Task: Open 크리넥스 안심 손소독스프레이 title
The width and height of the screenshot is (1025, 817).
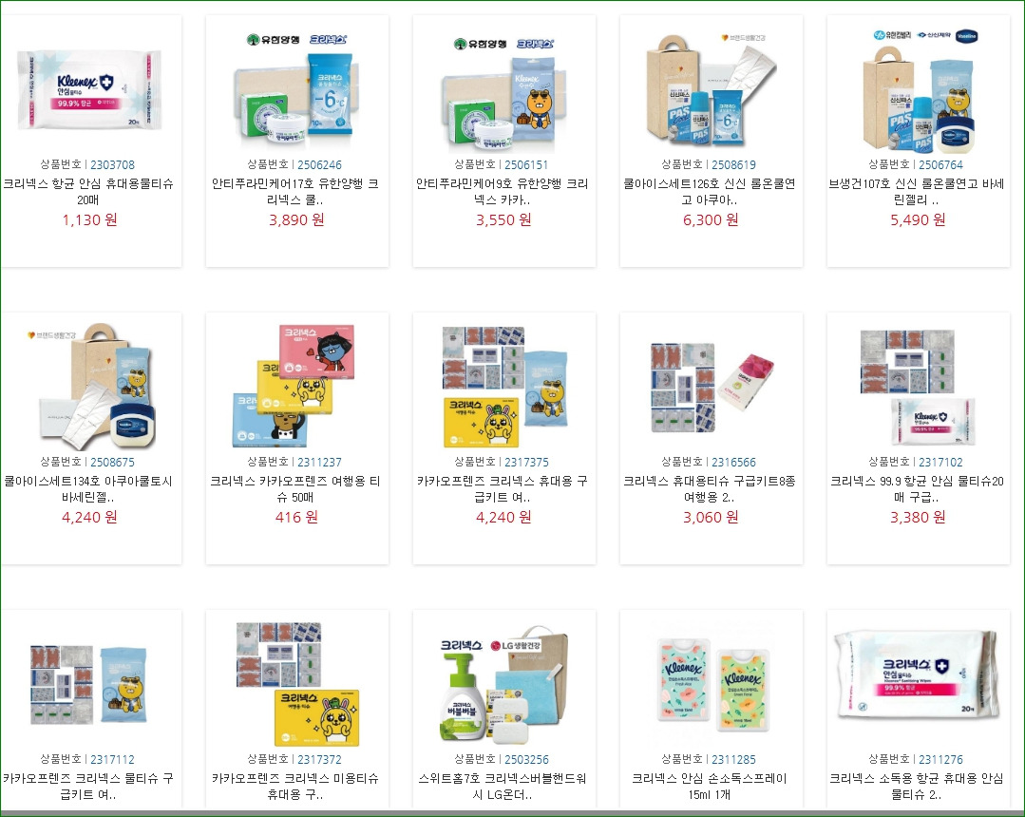Action: (x=710, y=787)
